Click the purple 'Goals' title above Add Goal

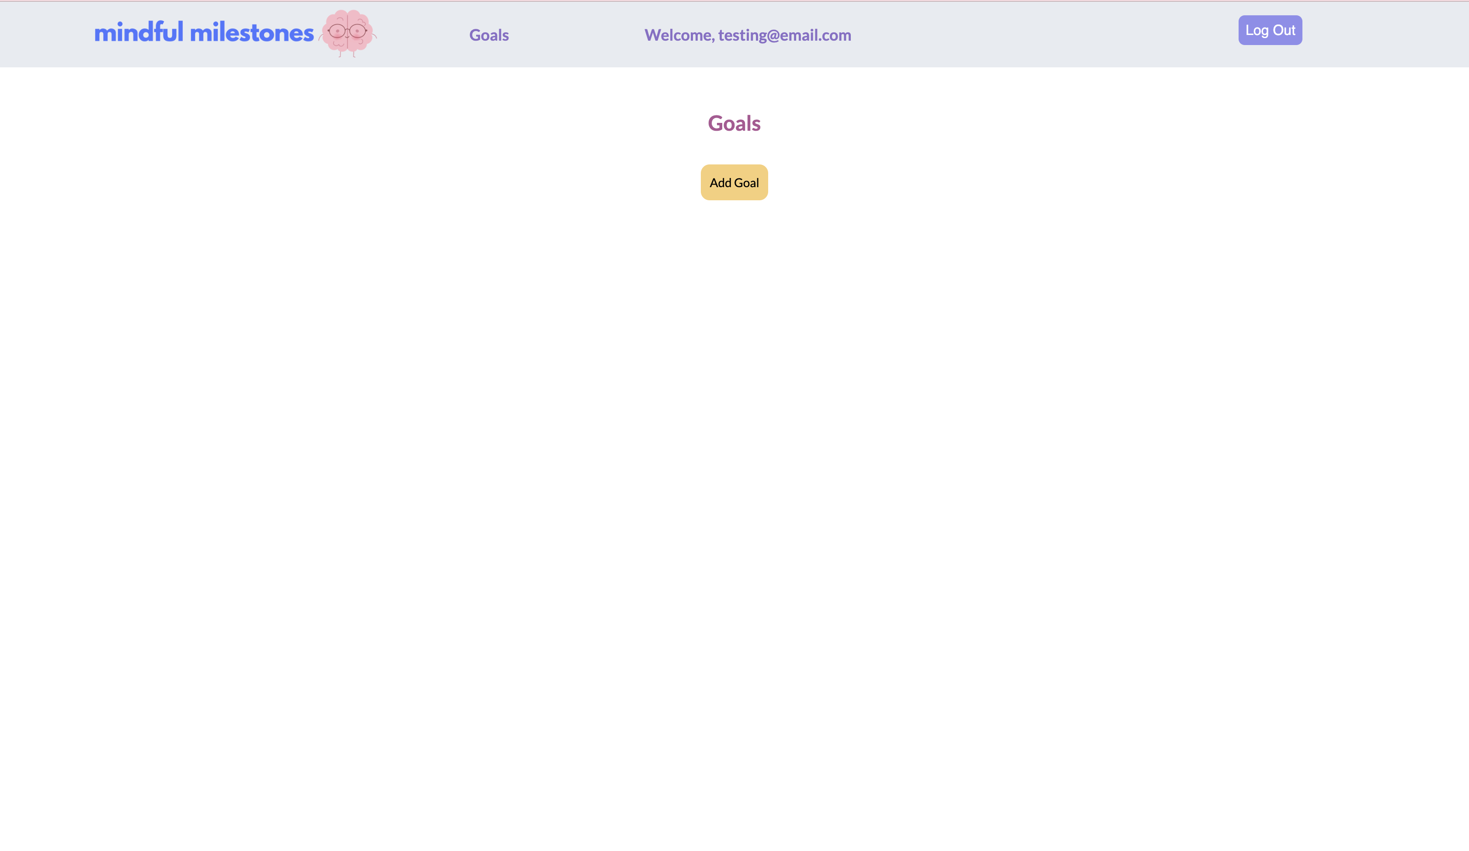734,124
